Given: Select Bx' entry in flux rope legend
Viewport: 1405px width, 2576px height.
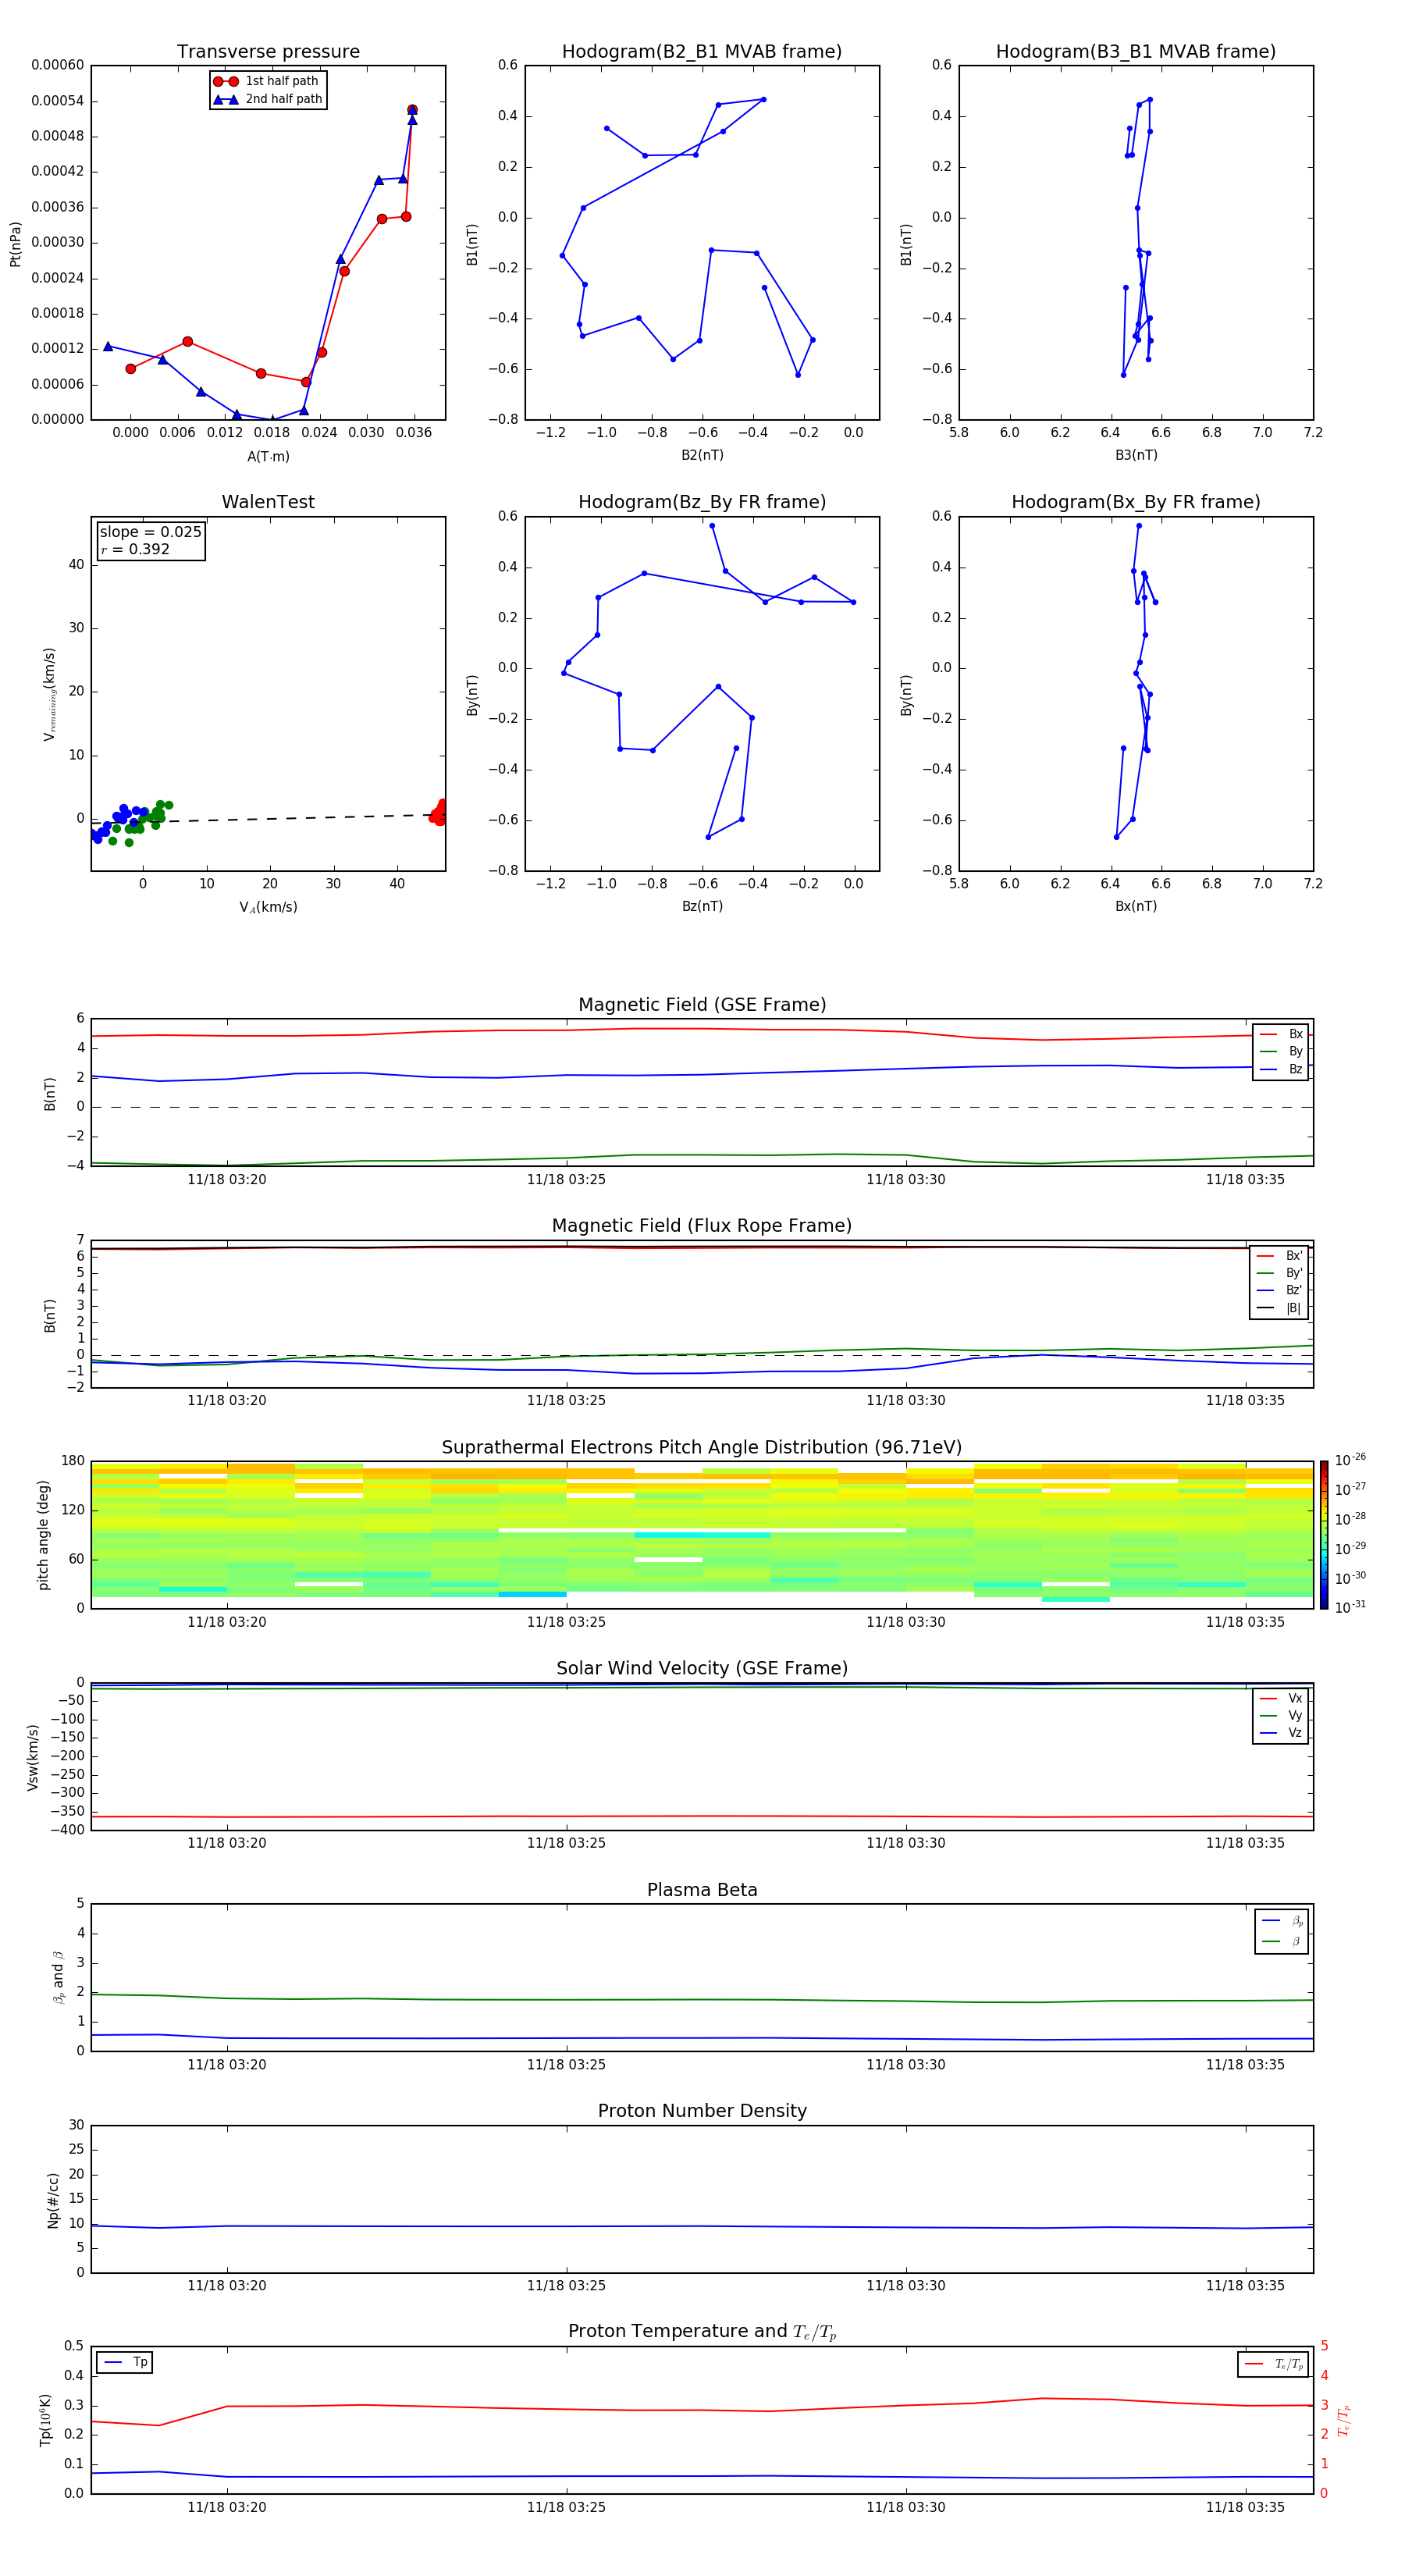Looking at the screenshot, I should [x=1280, y=1256].
